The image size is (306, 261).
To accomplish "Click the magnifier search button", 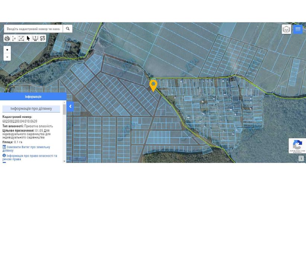I will (x=67, y=29).
